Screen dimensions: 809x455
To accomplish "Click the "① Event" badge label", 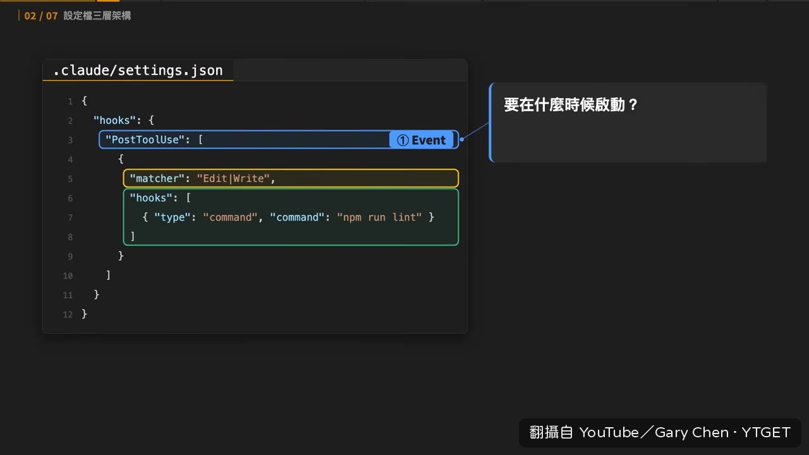I will [x=422, y=140].
